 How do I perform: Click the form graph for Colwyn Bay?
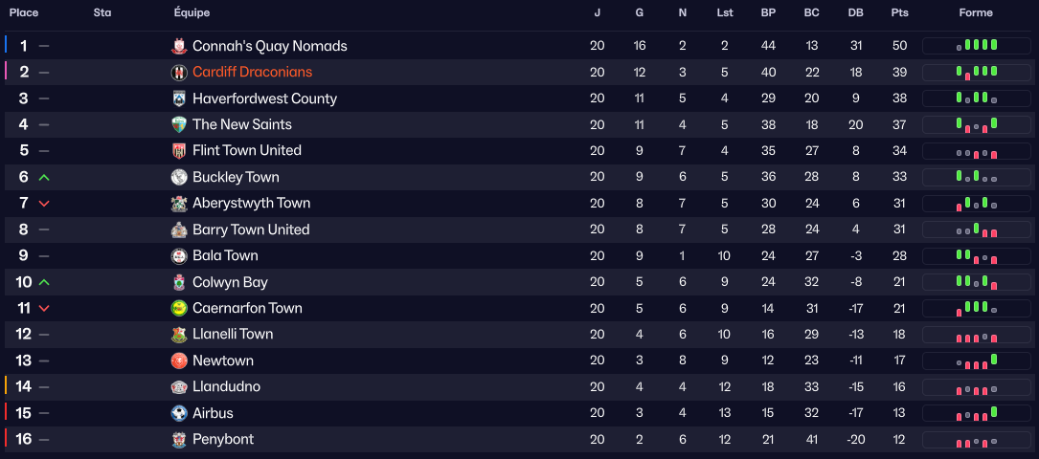[x=977, y=282]
